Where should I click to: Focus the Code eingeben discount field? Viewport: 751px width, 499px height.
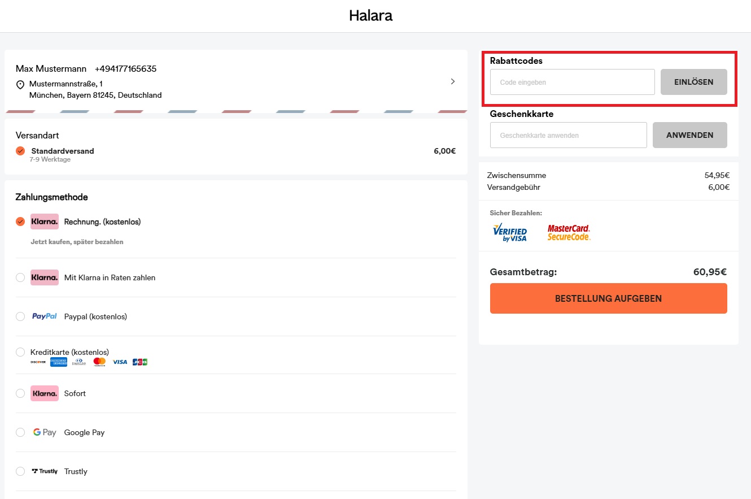(573, 82)
